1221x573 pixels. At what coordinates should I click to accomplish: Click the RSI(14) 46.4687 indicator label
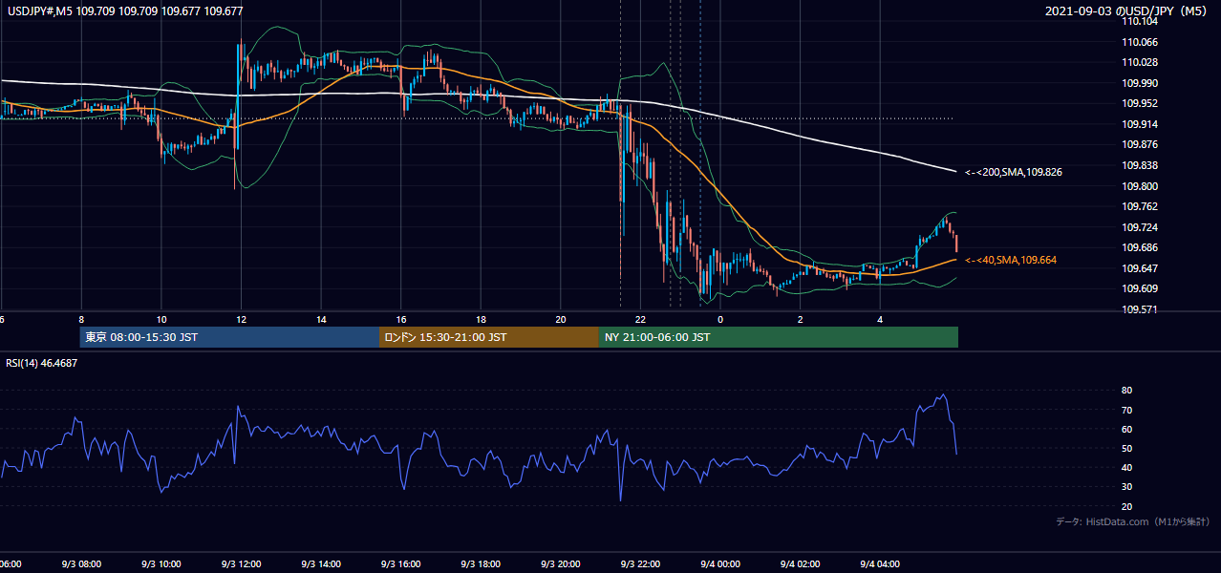click(x=41, y=363)
